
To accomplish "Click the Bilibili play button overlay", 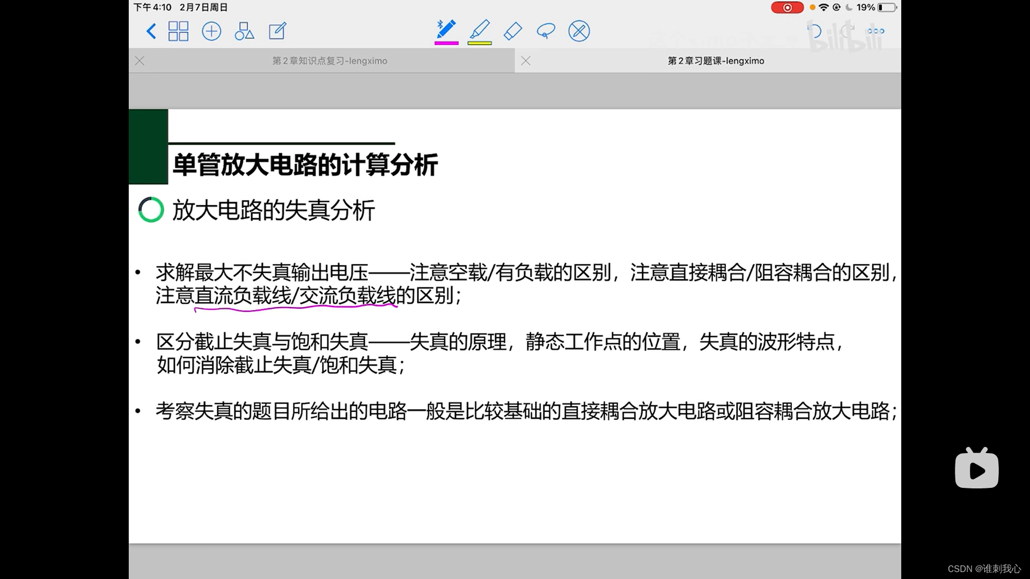I will [x=976, y=470].
